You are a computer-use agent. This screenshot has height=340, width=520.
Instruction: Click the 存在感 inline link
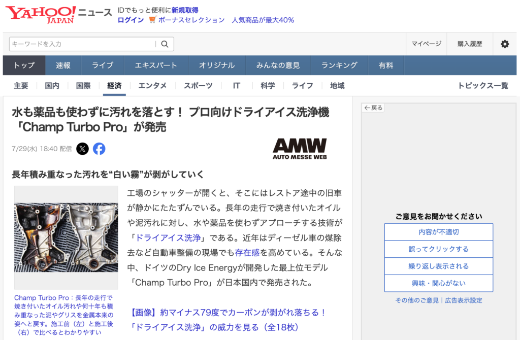[x=247, y=253]
